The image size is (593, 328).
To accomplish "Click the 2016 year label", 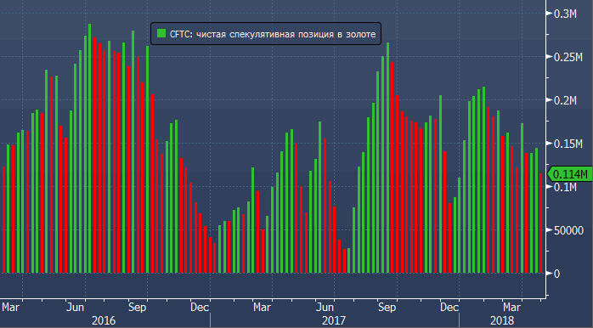I will click(104, 321).
